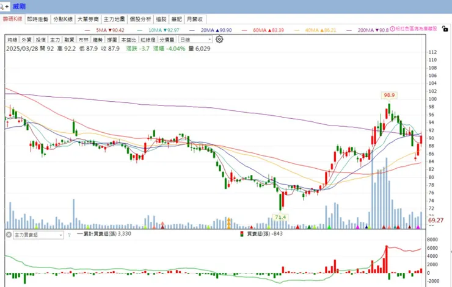
Task: Open the 月營收 tab
Action: point(195,19)
